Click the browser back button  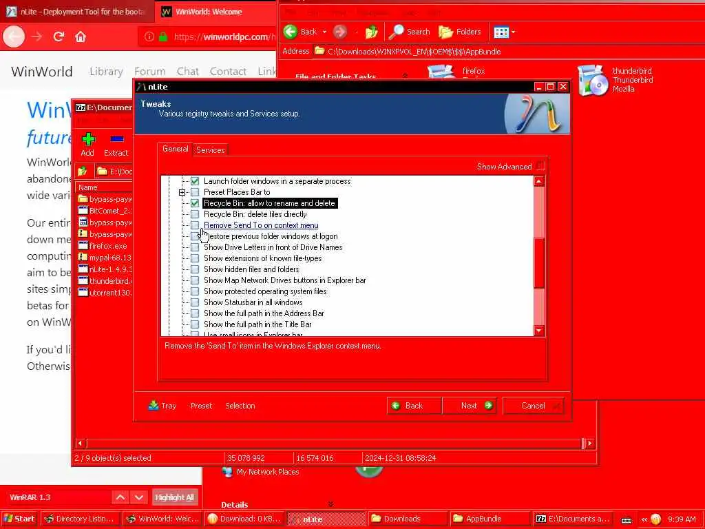click(14, 37)
